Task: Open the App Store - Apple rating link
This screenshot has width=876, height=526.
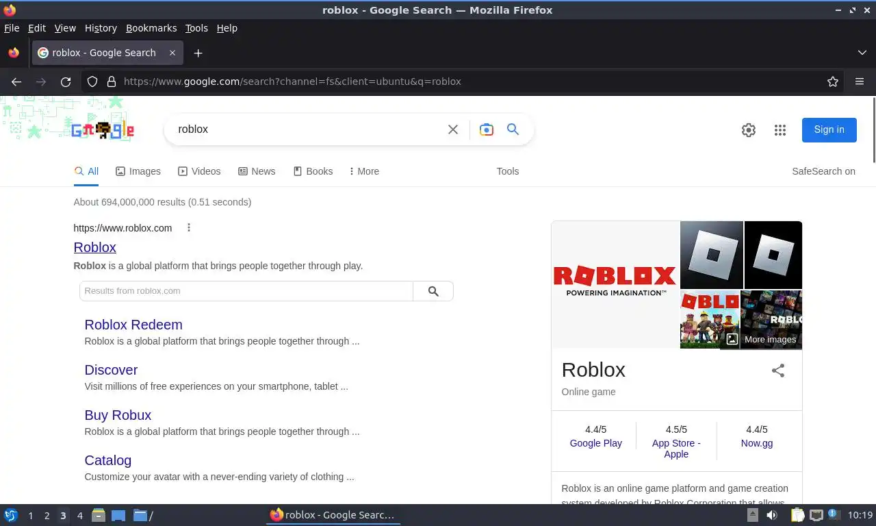Action: 676,449
